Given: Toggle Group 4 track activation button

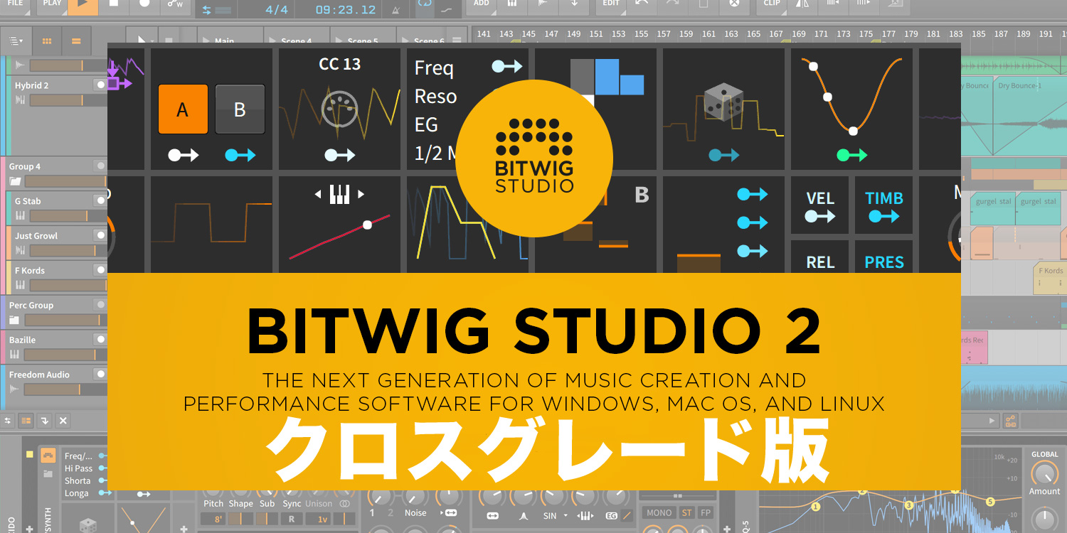Looking at the screenshot, I should coord(100,166).
